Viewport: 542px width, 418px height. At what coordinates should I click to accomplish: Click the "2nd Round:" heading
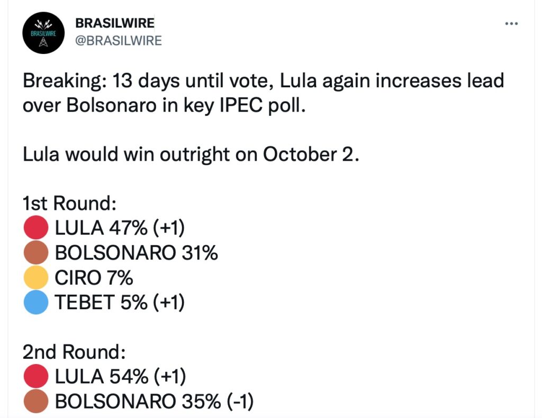(73, 352)
